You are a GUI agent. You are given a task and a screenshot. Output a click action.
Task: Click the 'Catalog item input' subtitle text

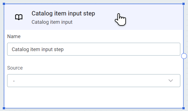click(52, 22)
